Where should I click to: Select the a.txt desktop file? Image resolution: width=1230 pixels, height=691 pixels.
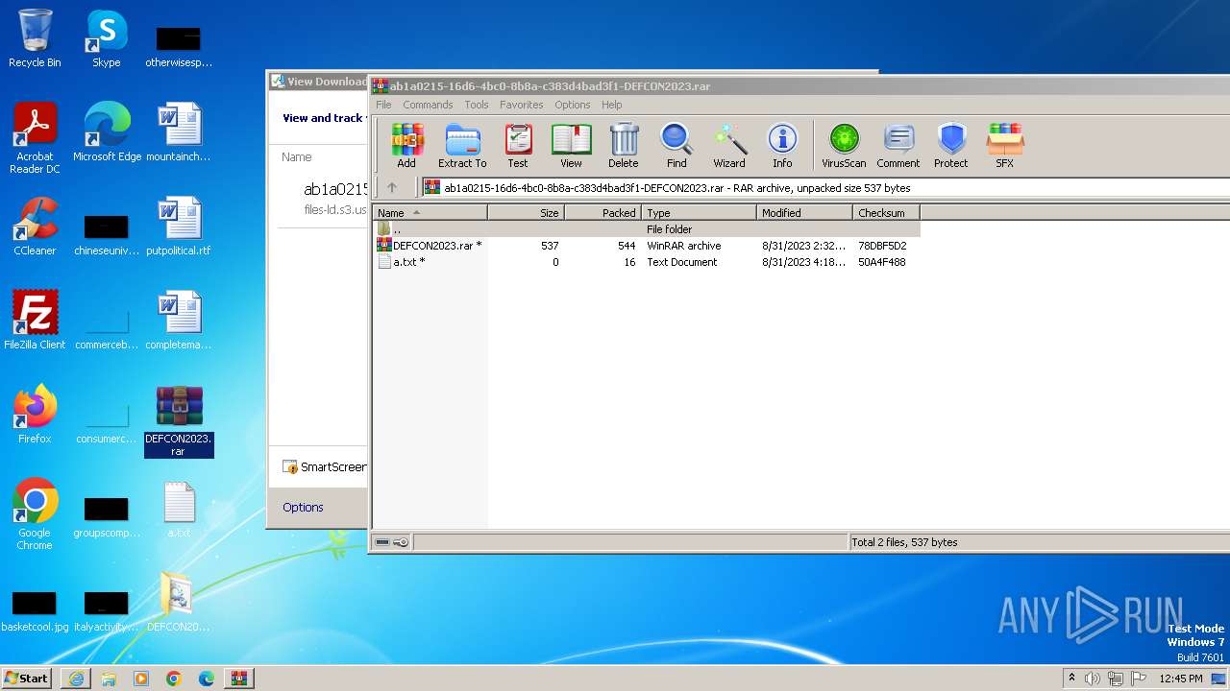(x=179, y=510)
